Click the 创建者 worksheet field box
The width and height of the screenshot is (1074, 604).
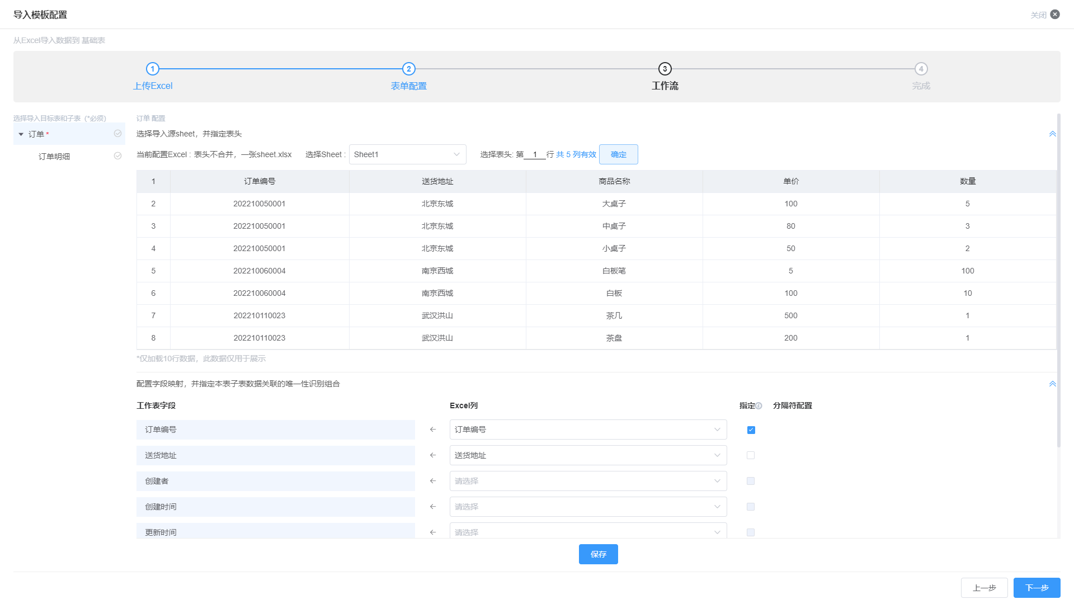tap(276, 481)
